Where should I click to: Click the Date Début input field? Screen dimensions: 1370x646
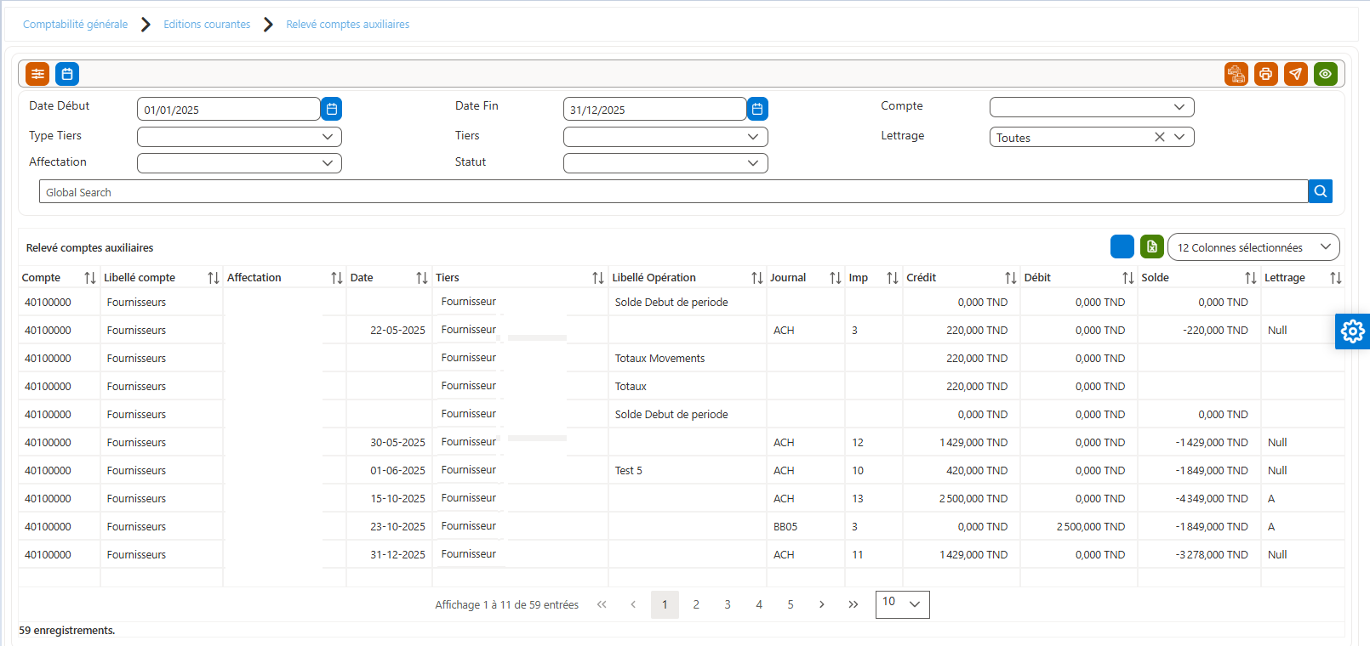(x=228, y=109)
